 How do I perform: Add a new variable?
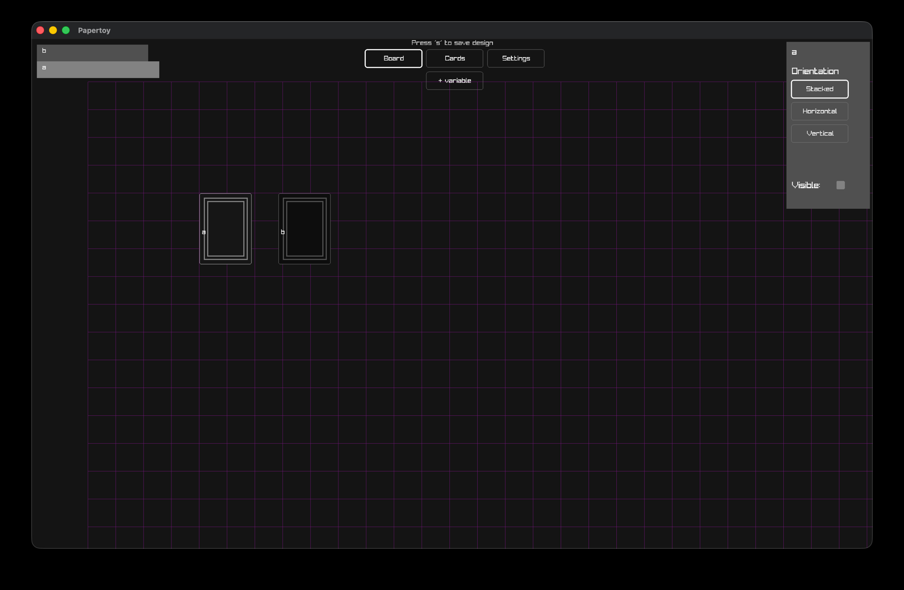click(454, 81)
